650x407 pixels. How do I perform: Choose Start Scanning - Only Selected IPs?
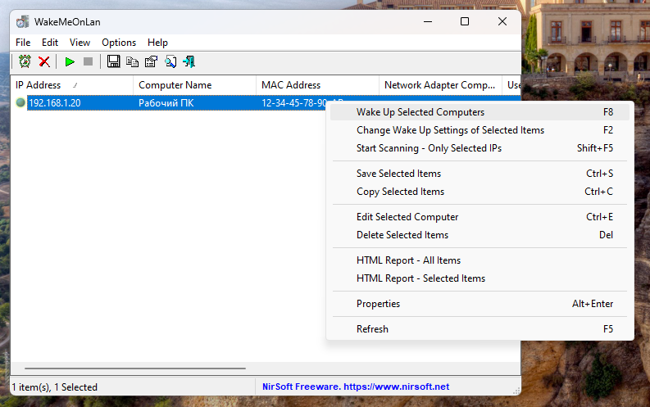480,148
